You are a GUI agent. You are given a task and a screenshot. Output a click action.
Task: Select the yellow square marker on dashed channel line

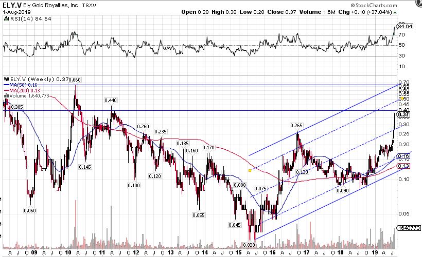[x=250, y=170]
